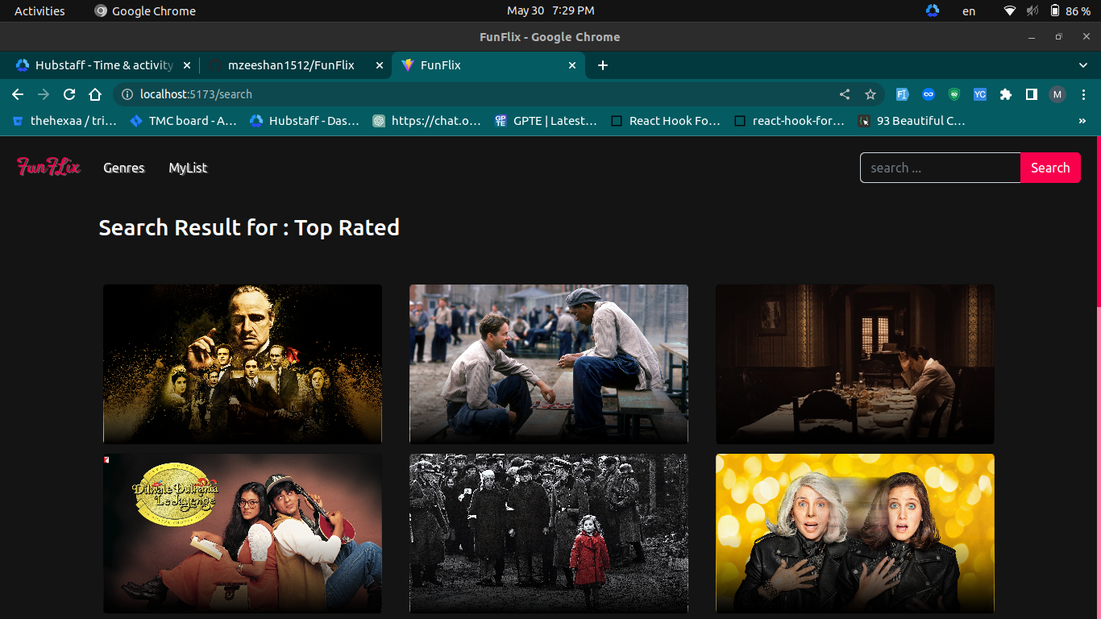Open the blue infinity-loop extension icon
The image size is (1101, 619).
coord(929,94)
